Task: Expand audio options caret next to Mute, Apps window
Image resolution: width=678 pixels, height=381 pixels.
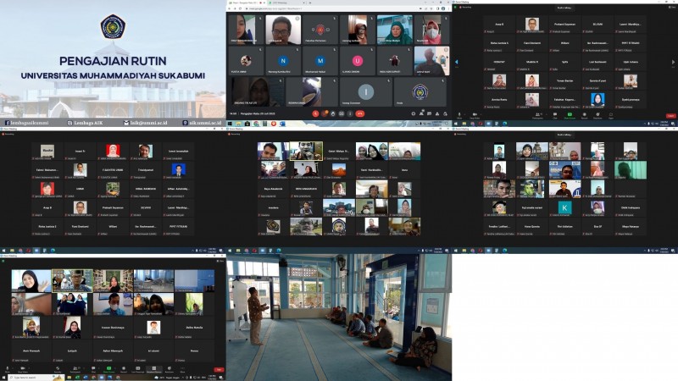Action: pyautogui.click(x=464, y=114)
